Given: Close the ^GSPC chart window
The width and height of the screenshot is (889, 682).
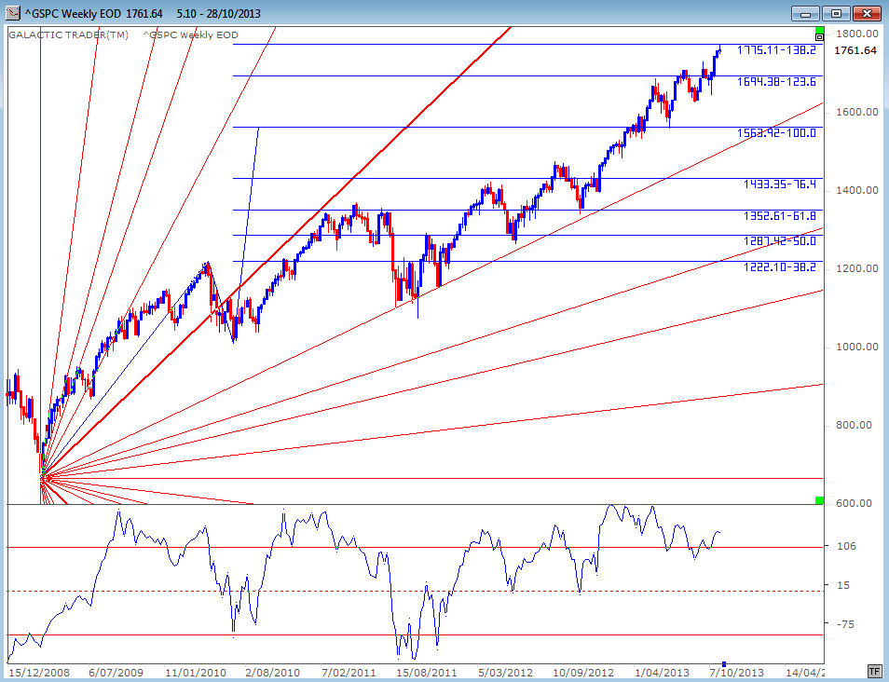Looking at the screenshot, I should pos(867,13).
